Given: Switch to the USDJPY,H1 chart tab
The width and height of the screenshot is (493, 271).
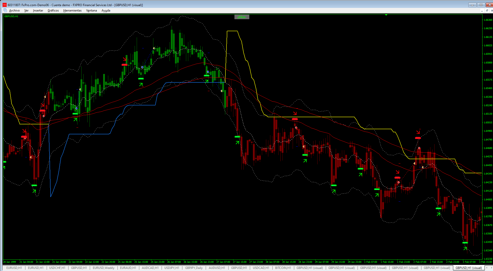Looking at the screenshot, I should pos(172,268).
